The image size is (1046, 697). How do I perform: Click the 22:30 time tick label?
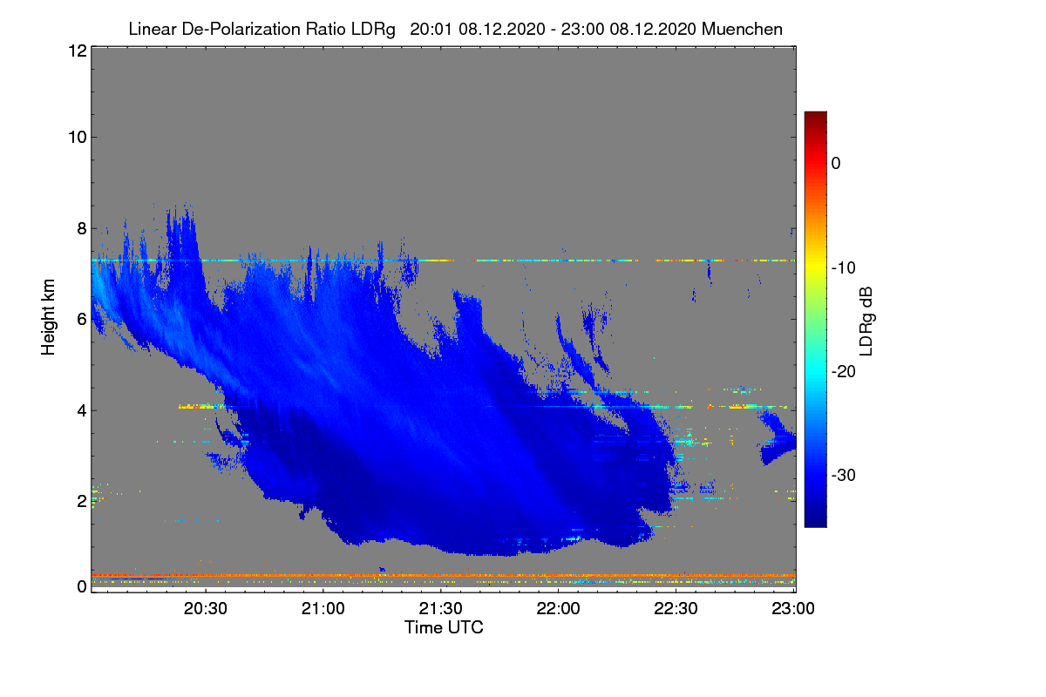(x=676, y=610)
